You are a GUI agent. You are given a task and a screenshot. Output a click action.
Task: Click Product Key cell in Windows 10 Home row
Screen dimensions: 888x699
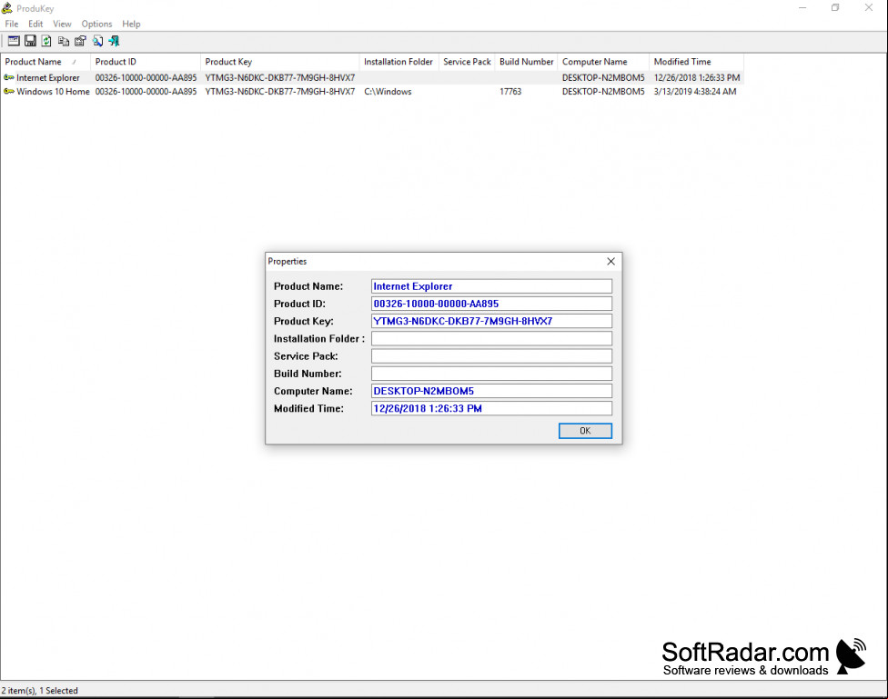[x=279, y=91]
